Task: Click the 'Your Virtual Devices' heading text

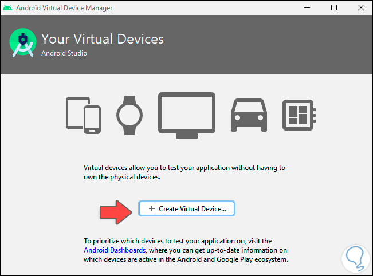Action: (103, 39)
